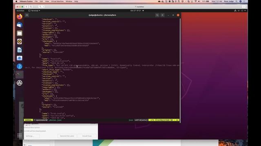Click the VMware window pause toolbar icon
Screen dimensions: 261x146
tap(26, 6)
